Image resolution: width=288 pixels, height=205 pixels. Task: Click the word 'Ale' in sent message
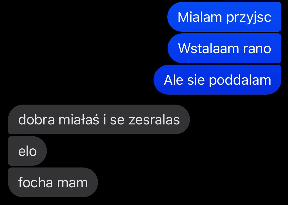pyautogui.click(x=173, y=80)
